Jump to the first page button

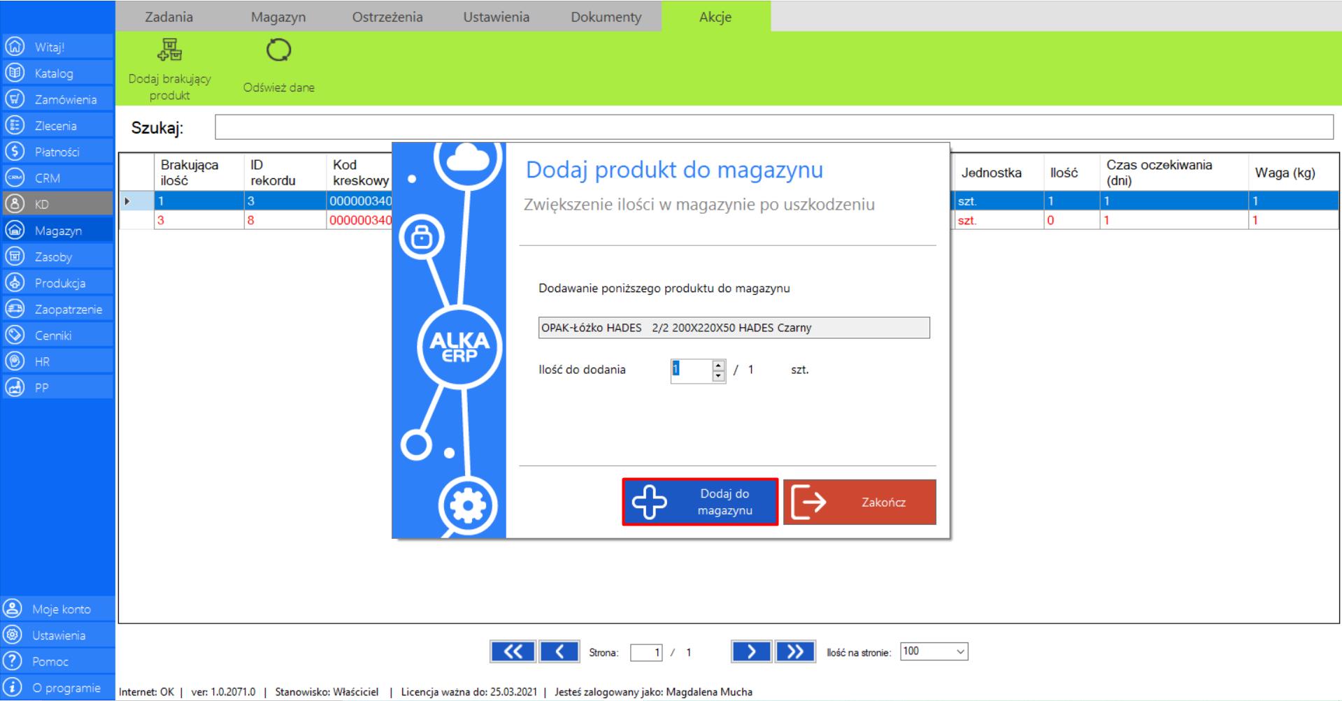click(x=513, y=651)
